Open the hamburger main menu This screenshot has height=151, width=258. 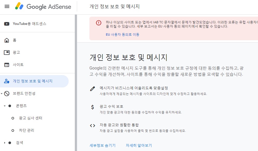click(x=7, y=6)
